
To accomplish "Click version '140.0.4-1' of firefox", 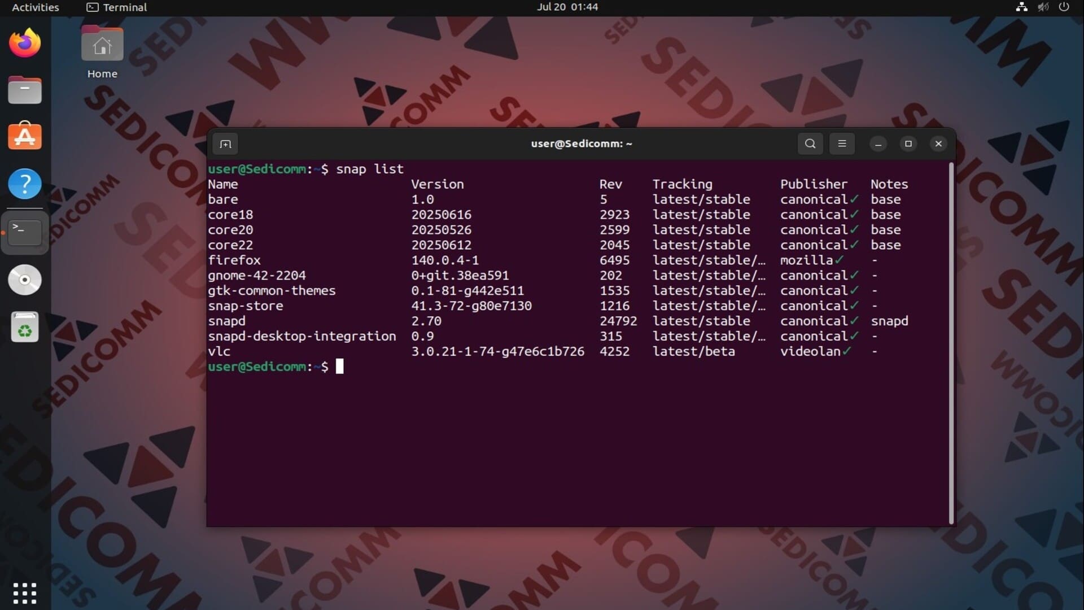I will [445, 260].
